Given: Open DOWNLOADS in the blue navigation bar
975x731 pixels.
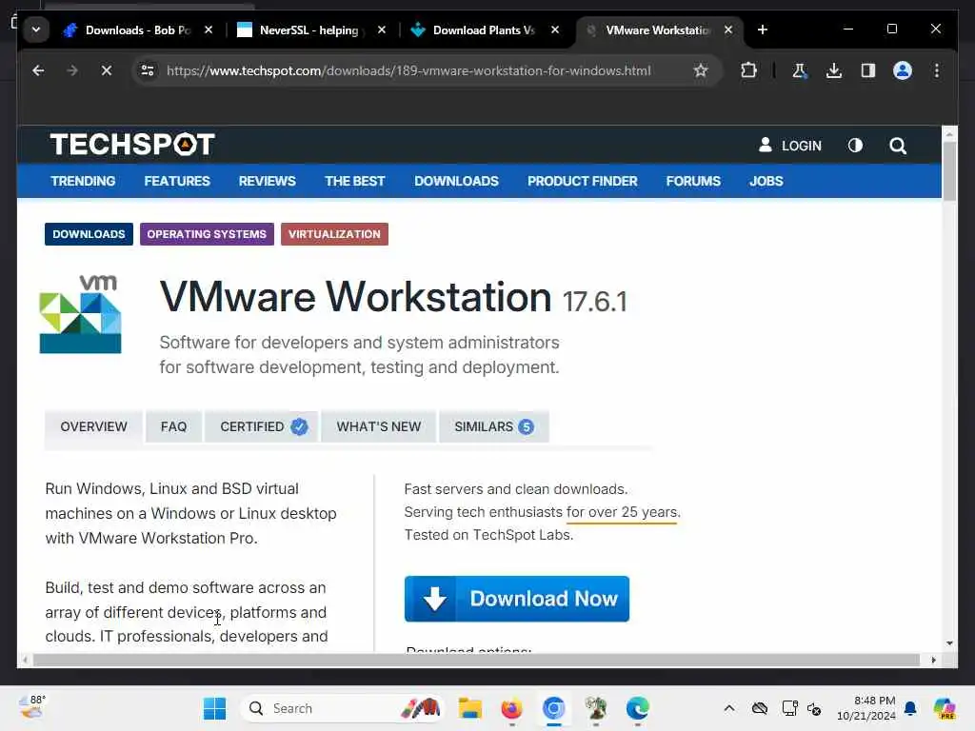Looking at the screenshot, I should (456, 181).
